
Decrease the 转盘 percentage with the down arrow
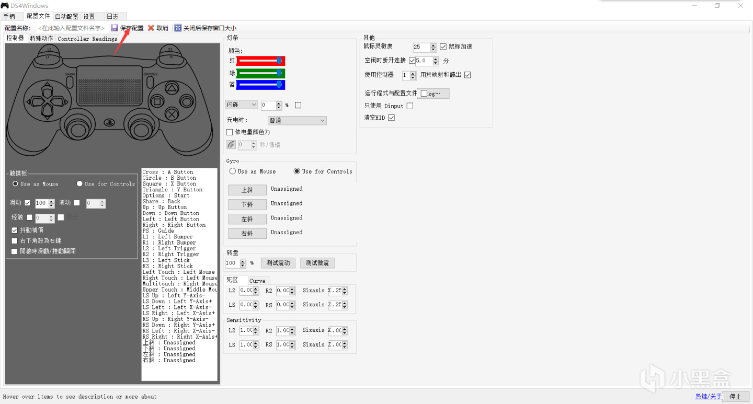click(243, 266)
